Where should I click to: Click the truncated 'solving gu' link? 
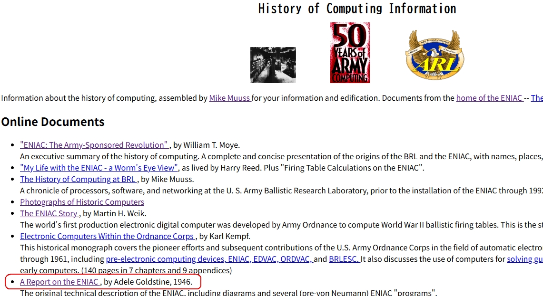(524, 259)
